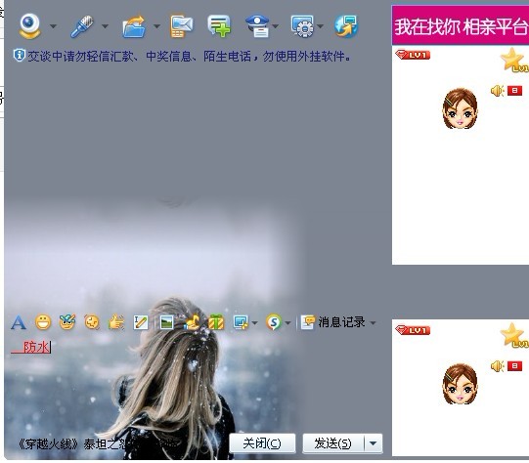
Task: Send SMS message via phone-envelope icon
Action: pos(182,26)
